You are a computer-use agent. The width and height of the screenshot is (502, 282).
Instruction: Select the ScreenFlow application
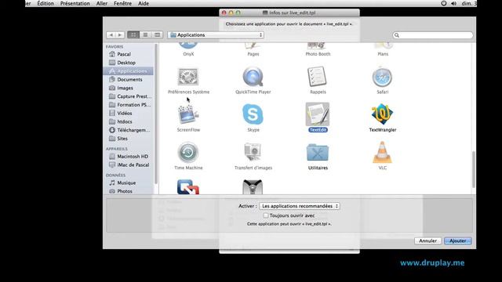(188, 114)
